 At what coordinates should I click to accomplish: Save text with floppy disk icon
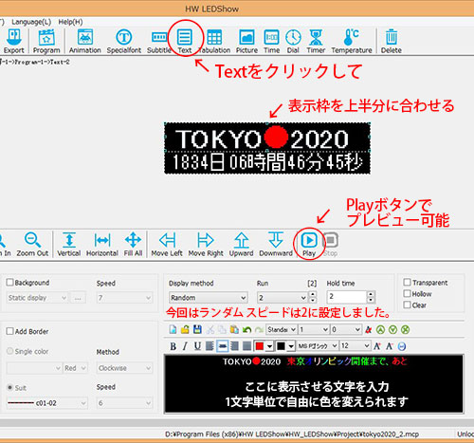tap(197, 329)
